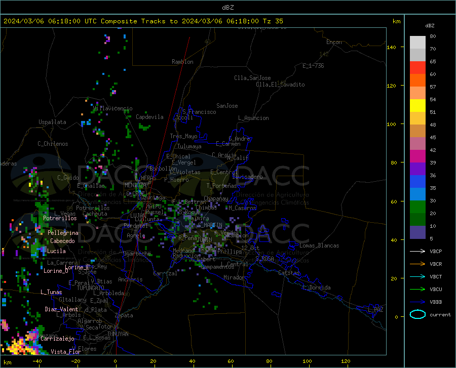Viewport: 456px width, 368px height.
Task: Click the 'Catitas' map label
Action: coord(289,273)
